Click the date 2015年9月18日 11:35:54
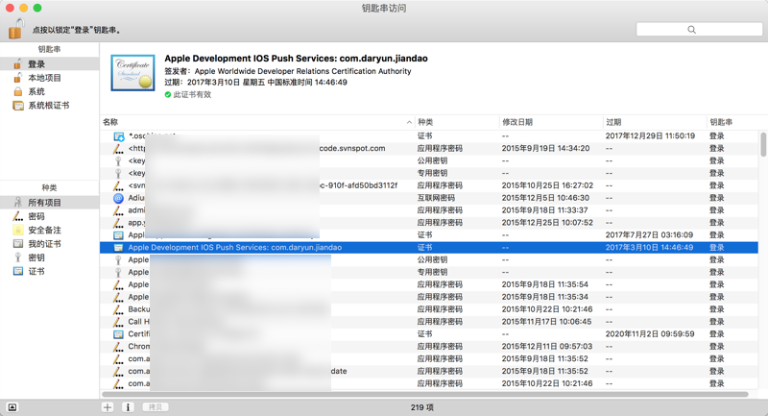The width and height of the screenshot is (768, 416). click(544, 284)
